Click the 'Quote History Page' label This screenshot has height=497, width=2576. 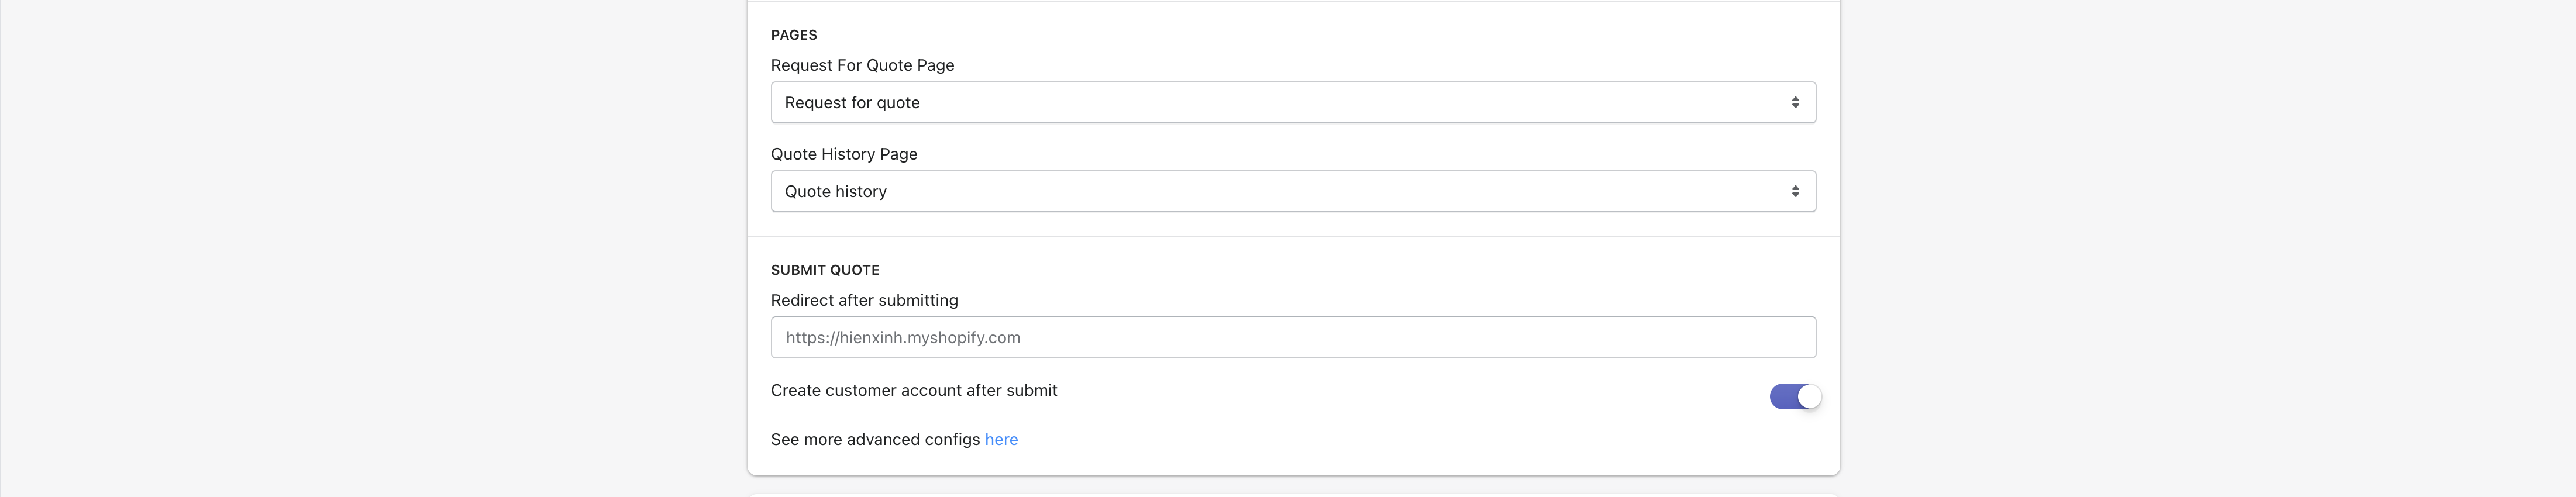click(844, 154)
